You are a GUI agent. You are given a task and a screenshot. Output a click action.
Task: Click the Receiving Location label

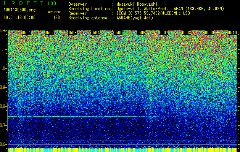click(89, 9)
